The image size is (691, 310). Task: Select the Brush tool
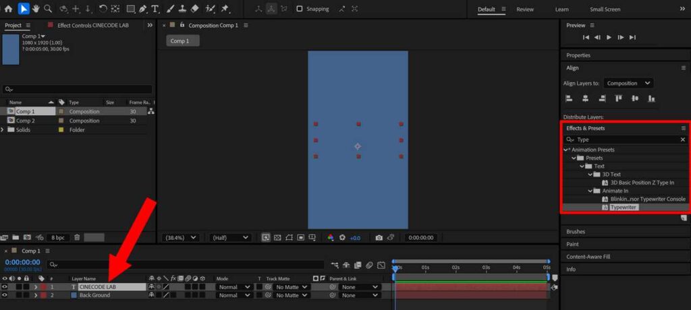click(x=171, y=8)
